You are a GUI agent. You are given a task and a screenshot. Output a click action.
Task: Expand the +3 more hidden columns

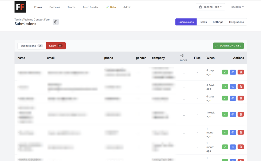[x=183, y=58]
